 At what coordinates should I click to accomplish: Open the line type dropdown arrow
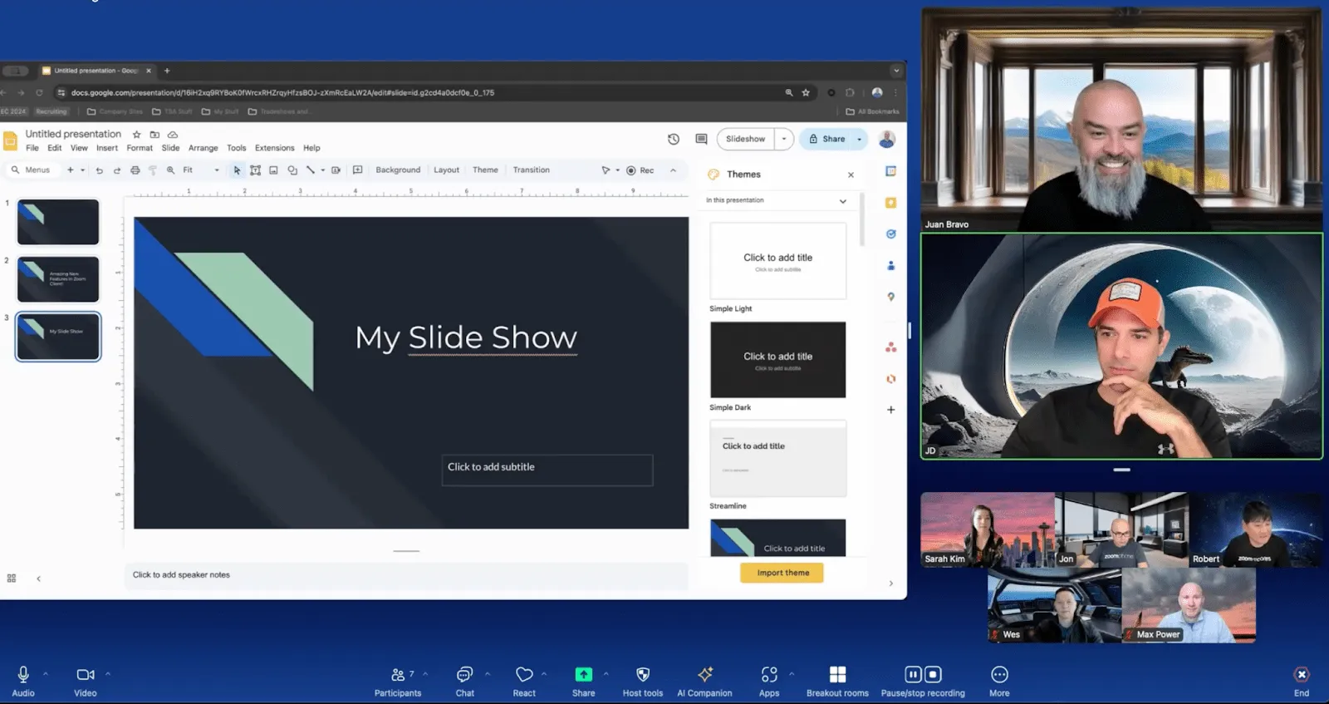(x=323, y=170)
